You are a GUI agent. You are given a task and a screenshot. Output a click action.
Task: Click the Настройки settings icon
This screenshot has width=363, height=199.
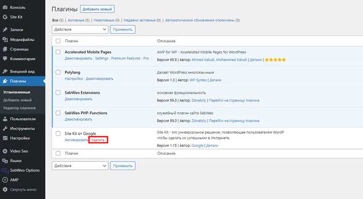click(x=5, y=138)
